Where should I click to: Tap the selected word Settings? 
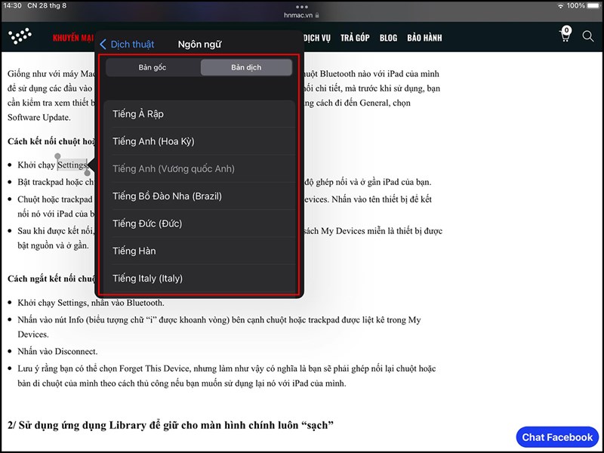72,165
